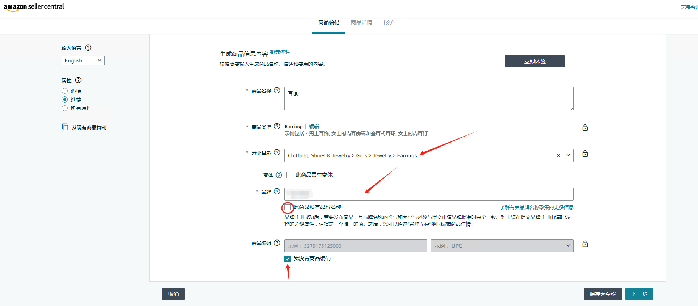The width and height of the screenshot is (698, 306).
Task: Click 编辑 link next to Earring
Action: (x=314, y=126)
